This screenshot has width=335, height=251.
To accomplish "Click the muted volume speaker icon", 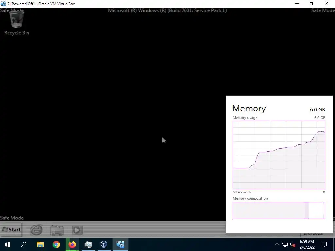I will pyautogui.click(x=293, y=244).
